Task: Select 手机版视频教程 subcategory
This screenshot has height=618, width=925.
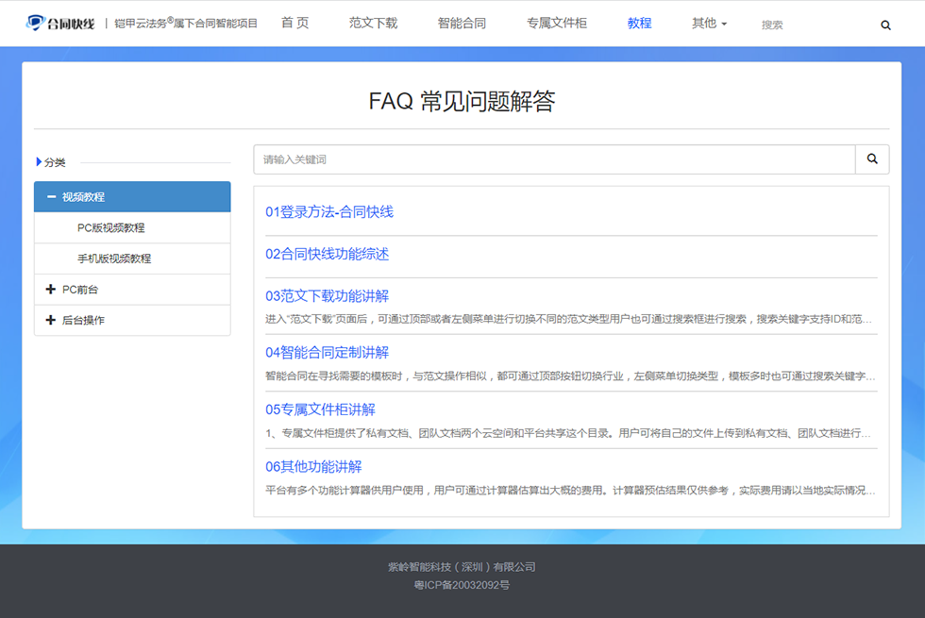Action: click(x=132, y=259)
